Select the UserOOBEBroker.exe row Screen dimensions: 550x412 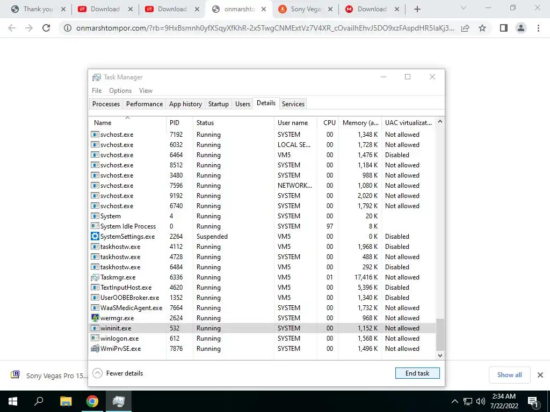tap(262, 297)
